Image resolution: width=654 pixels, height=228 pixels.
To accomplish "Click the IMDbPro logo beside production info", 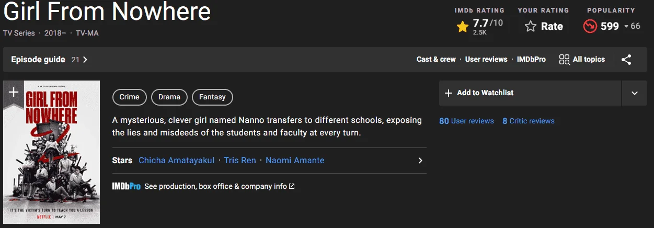I will pyautogui.click(x=126, y=186).
